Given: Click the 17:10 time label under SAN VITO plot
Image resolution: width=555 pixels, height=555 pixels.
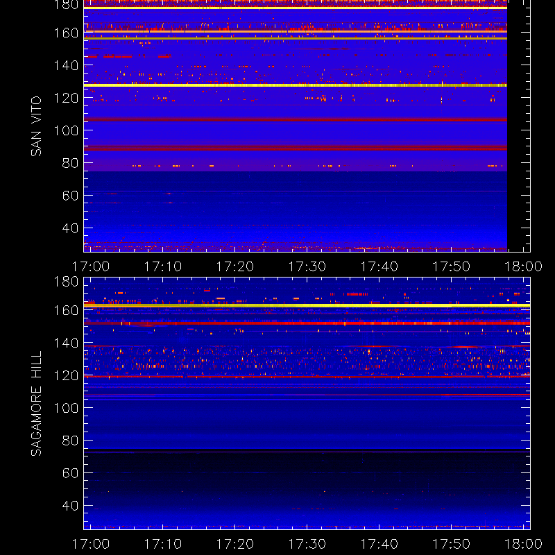Looking at the screenshot, I should (x=163, y=266).
